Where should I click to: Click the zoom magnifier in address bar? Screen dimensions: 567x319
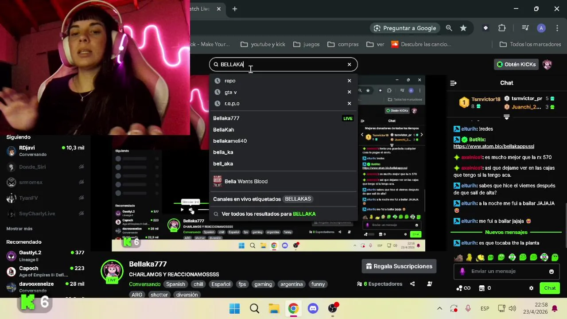pos(449,28)
